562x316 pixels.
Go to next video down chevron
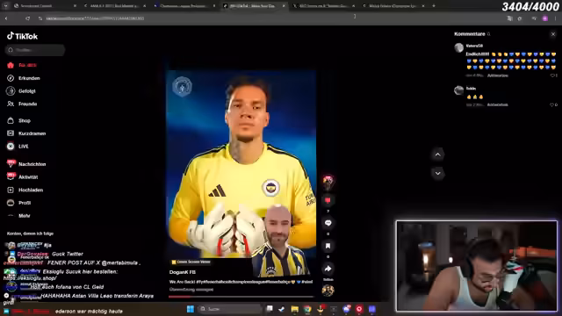pyautogui.click(x=437, y=174)
